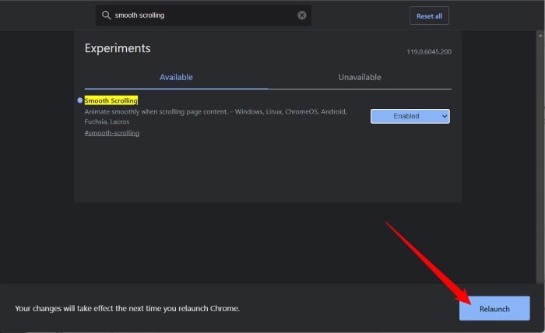The height and width of the screenshot is (333, 545).
Task: Switch to the Available tab
Action: click(176, 77)
